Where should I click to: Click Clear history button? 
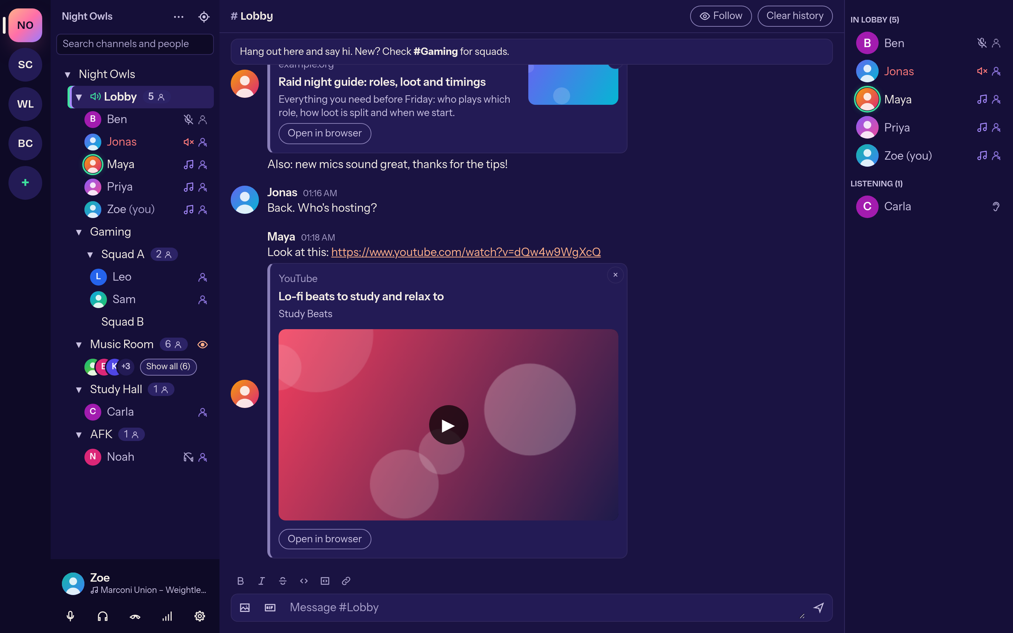tap(795, 16)
